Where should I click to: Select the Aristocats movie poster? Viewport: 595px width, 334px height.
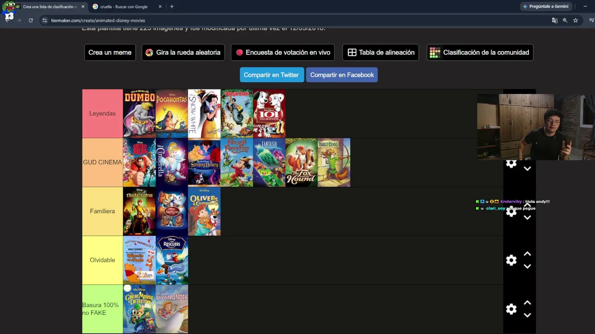click(x=172, y=211)
